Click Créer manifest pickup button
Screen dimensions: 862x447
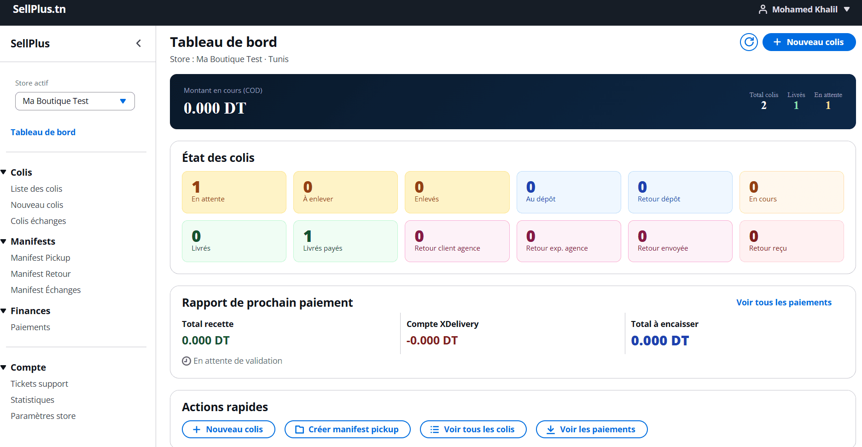347,430
